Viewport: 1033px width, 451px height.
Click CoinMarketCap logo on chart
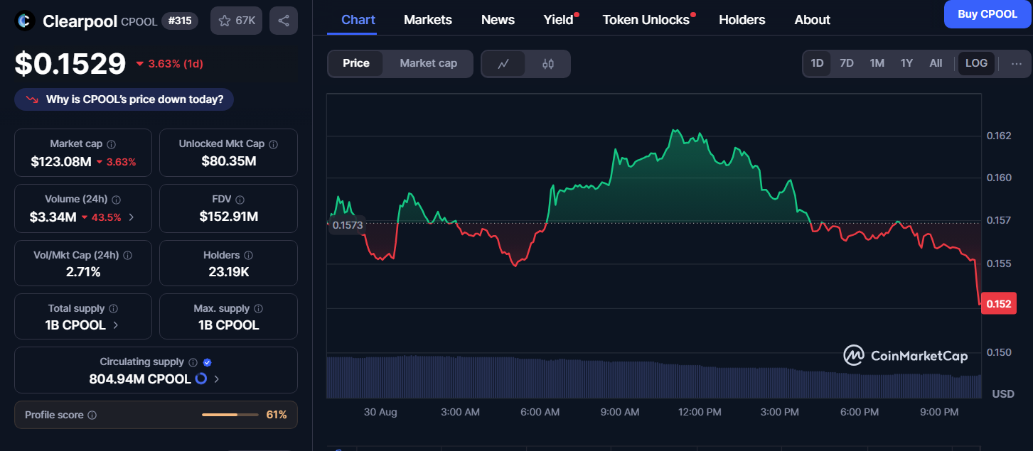[906, 356]
